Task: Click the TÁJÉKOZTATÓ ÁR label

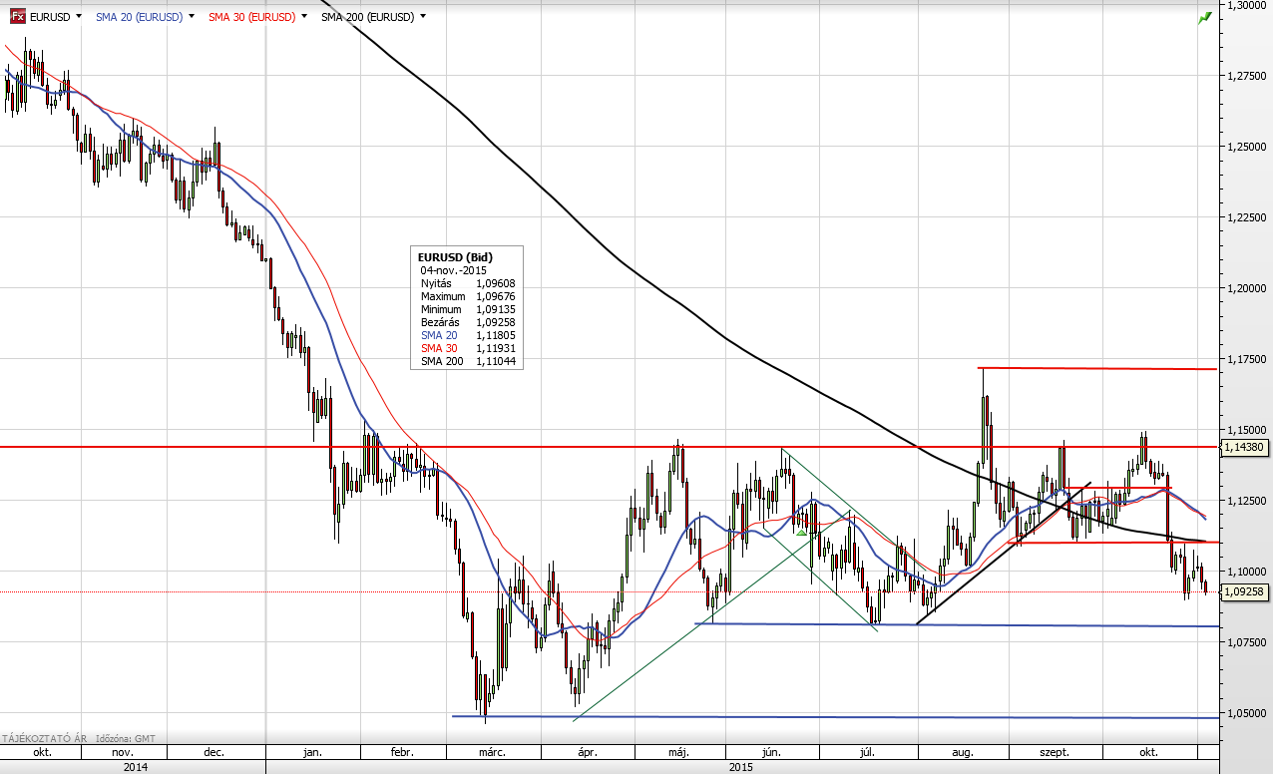Action: pos(45,738)
